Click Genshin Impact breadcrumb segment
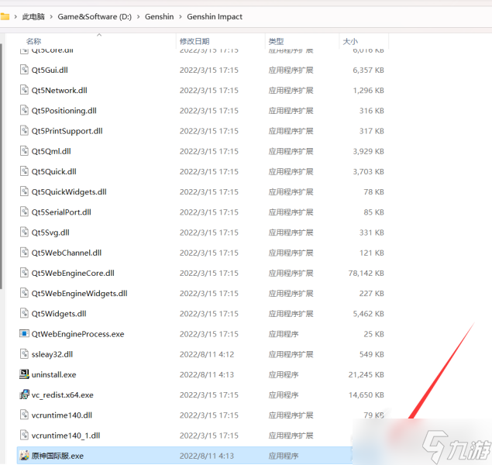The height and width of the screenshot is (465, 492). [215, 16]
